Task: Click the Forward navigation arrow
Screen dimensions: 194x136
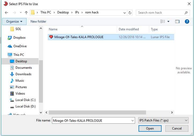Action: point(14,13)
